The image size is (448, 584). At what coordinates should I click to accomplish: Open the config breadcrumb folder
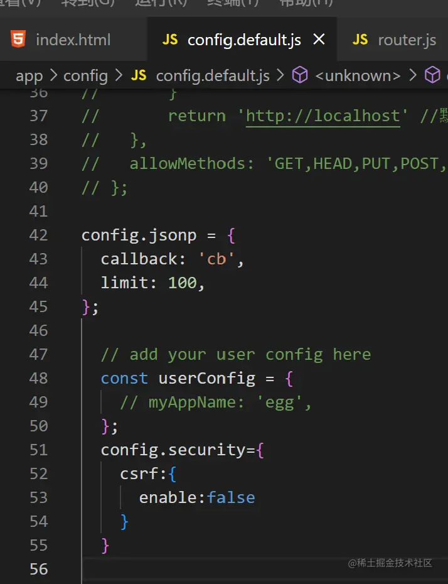pos(85,76)
